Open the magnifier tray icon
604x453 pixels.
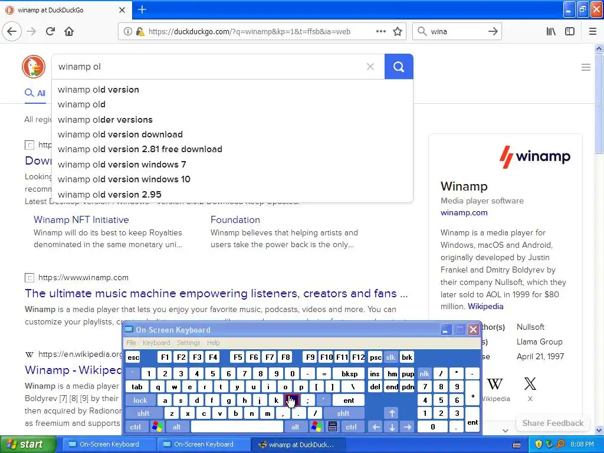point(560,444)
